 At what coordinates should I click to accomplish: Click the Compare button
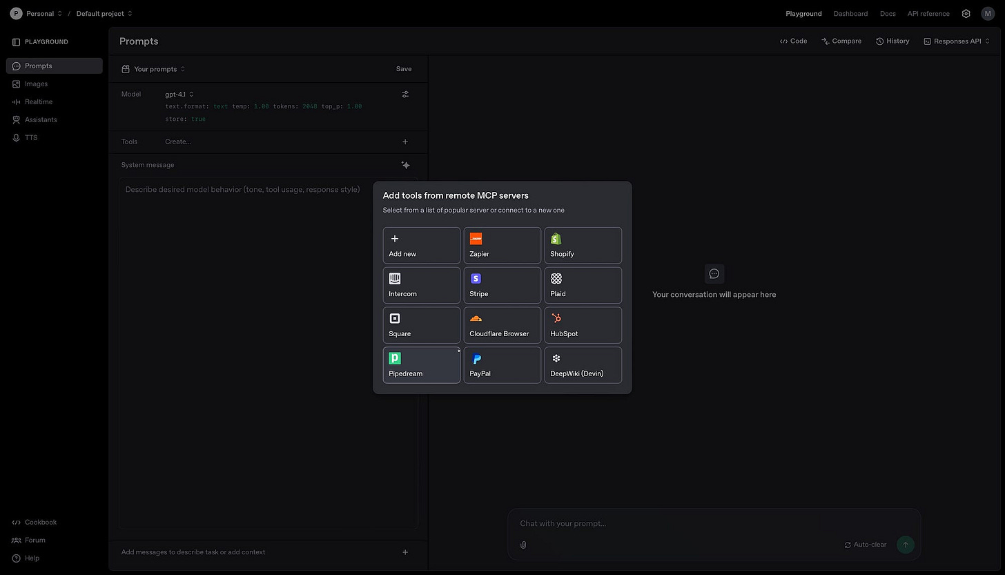[x=841, y=41]
